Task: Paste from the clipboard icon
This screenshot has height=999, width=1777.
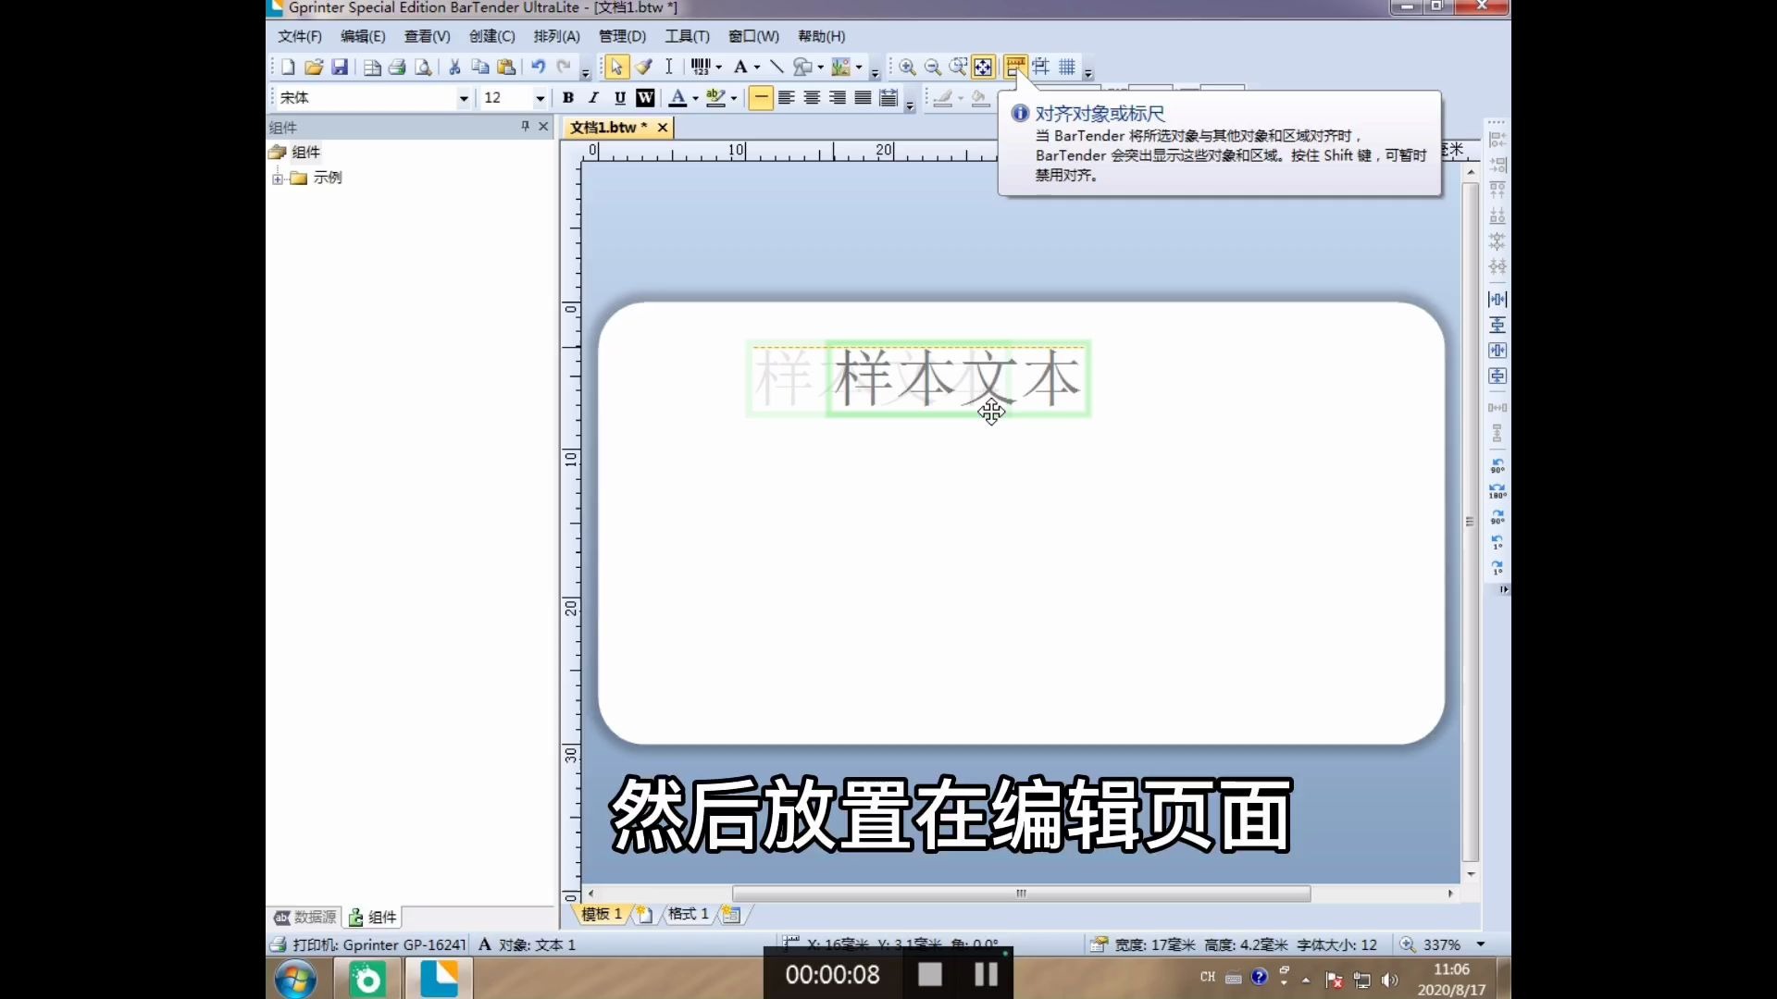Action: (506, 67)
